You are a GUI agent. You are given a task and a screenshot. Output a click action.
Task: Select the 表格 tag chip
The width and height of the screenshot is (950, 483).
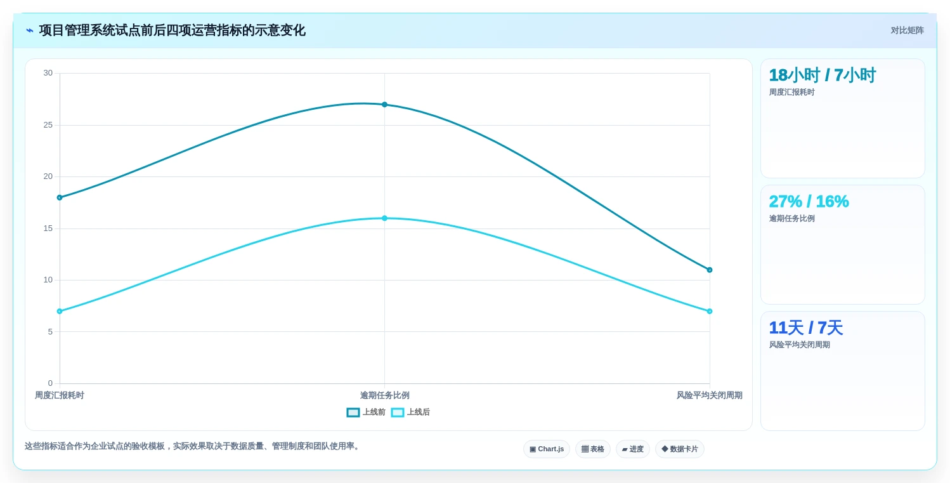point(593,449)
